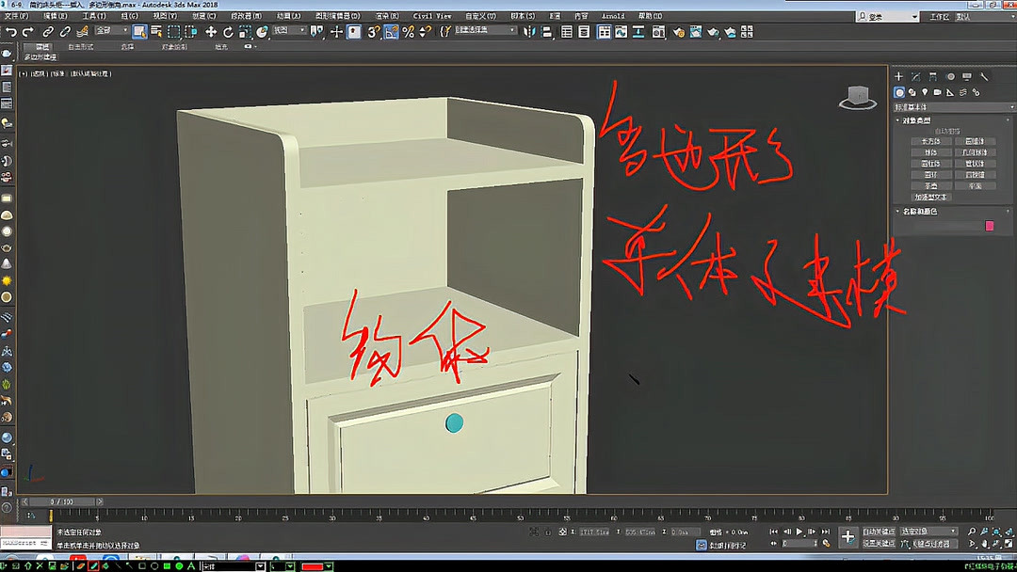Screen dimensions: 1017x572
Task: Select the Select and Rotate tool
Action: coord(228,31)
